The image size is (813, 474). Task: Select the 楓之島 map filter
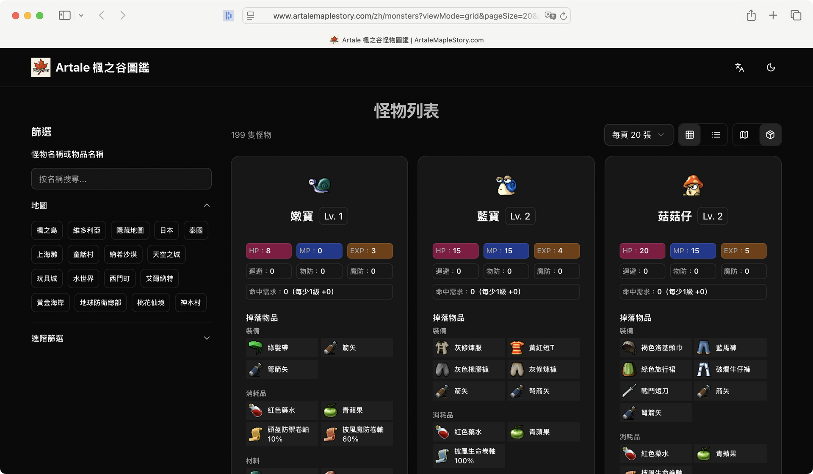47,230
